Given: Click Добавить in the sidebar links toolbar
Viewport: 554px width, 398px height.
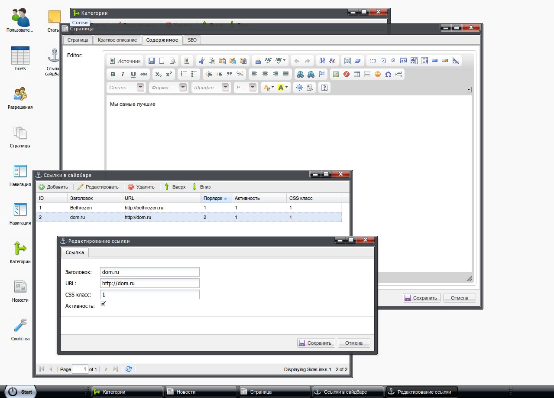Looking at the screenshot, I should [x=53, y=187].
